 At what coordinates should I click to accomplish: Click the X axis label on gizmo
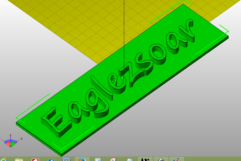pyautogui.click(x=22, y=139)
